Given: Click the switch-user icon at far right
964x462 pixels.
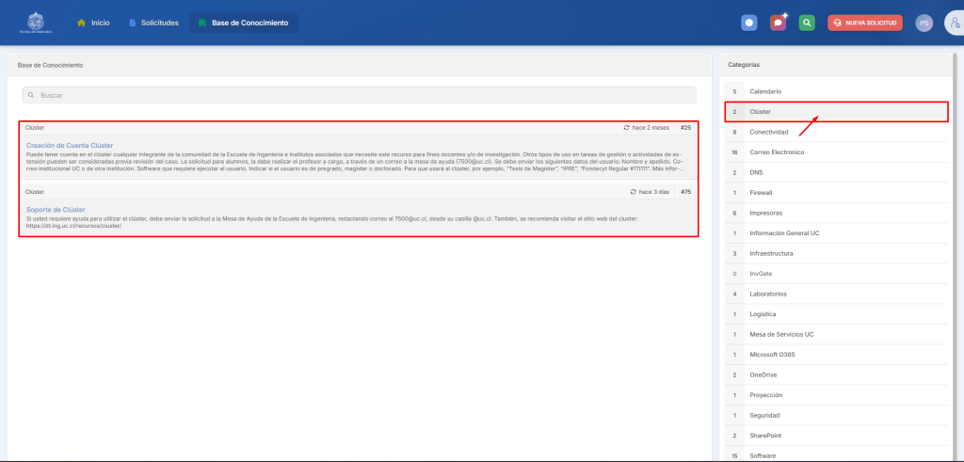Looking at the screenshot, I should [952, 23].
